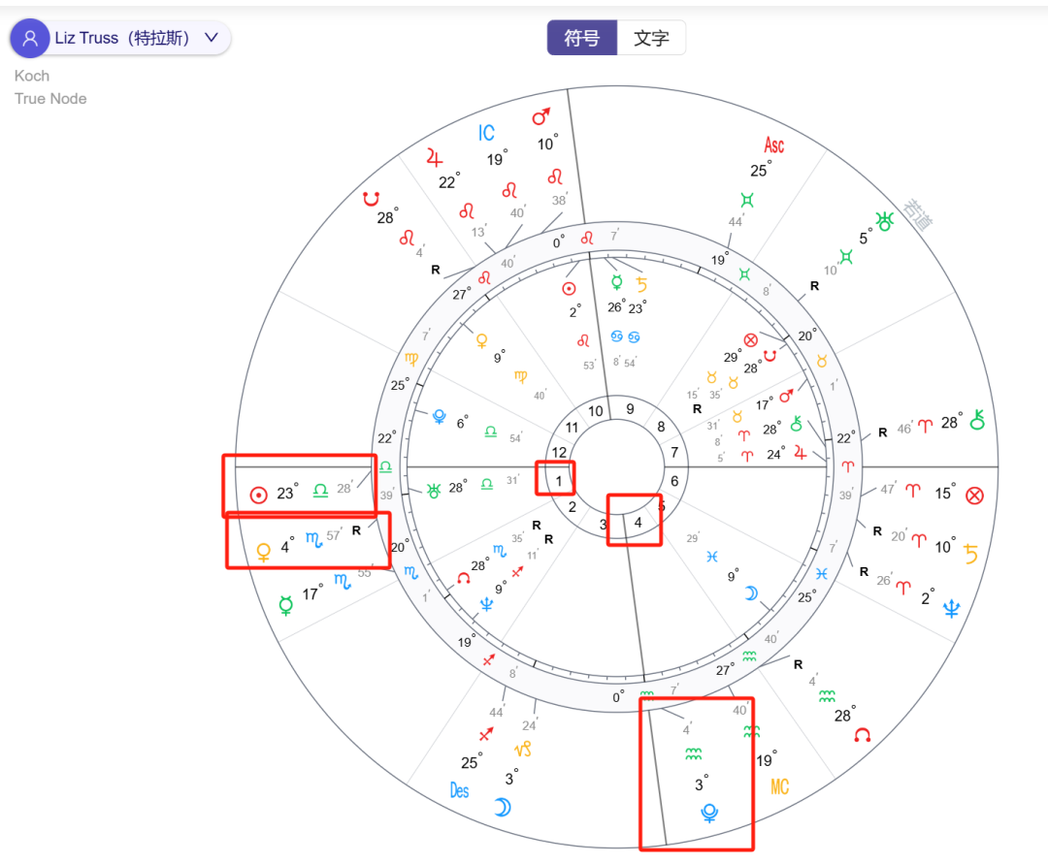Switch to the 符号 symbol view
The height and width of the screenshot is (864, 1048).
(581, 38)
